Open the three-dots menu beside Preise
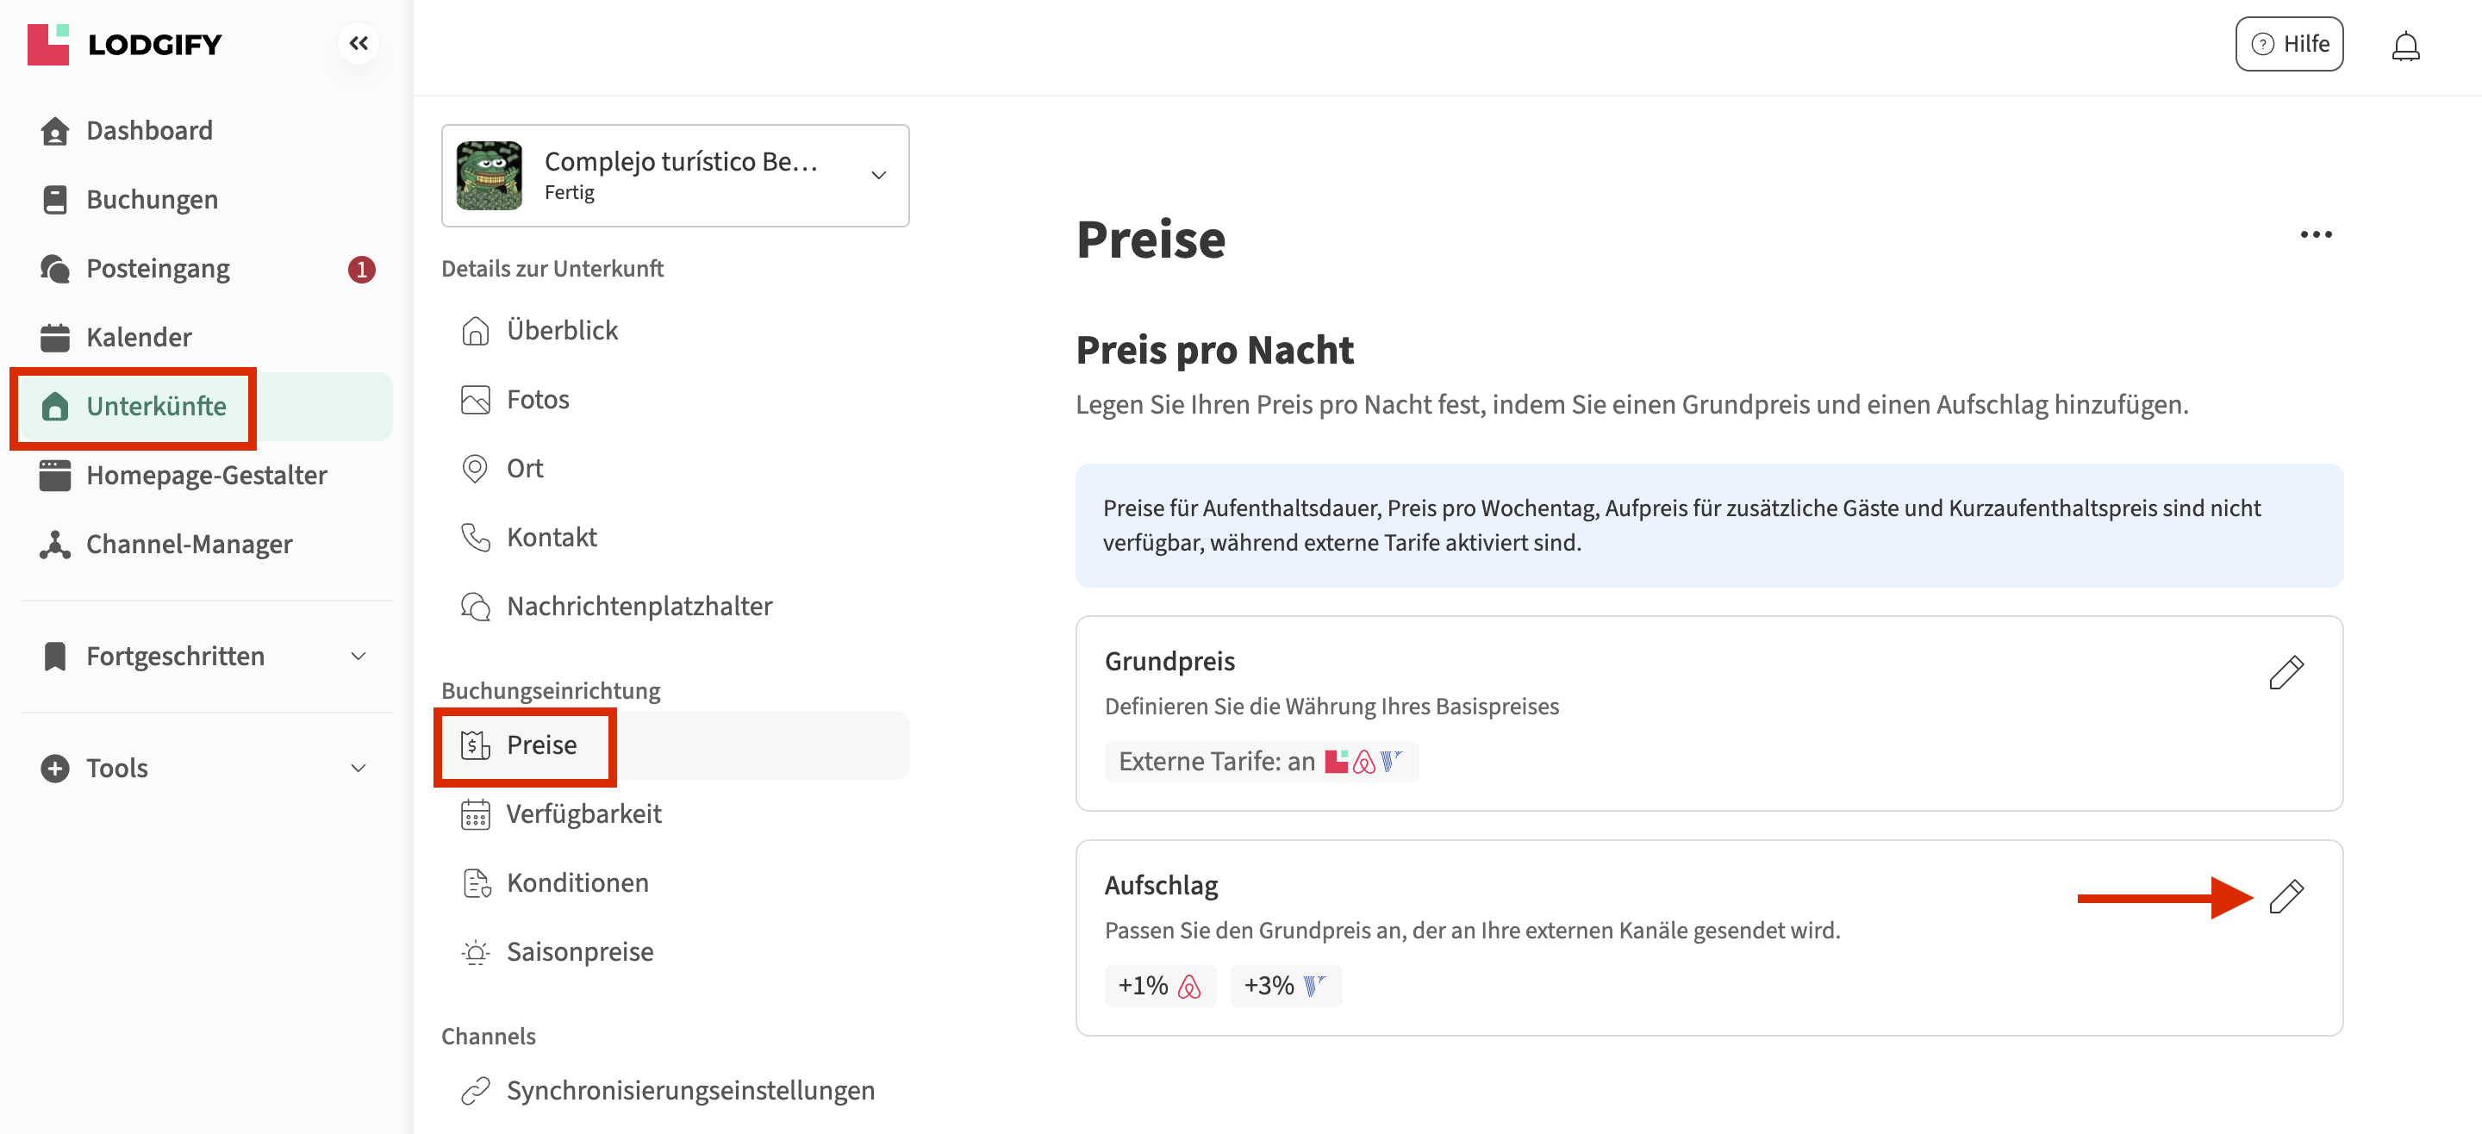 [x=2316, y=235]
